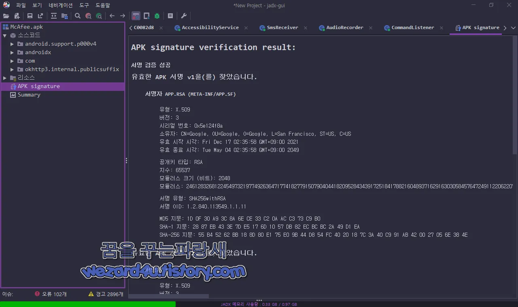Expand the 리소스 tree node
This screenshot has height=307, width=518.
click(x=5, y=78)
